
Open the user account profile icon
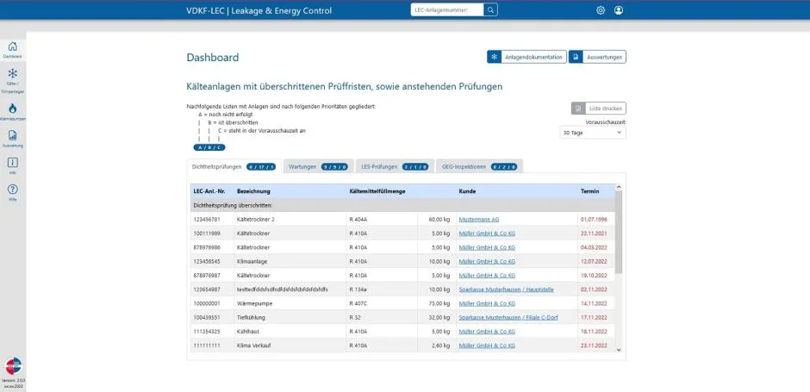pyautogui.click(x=619, y=9)
